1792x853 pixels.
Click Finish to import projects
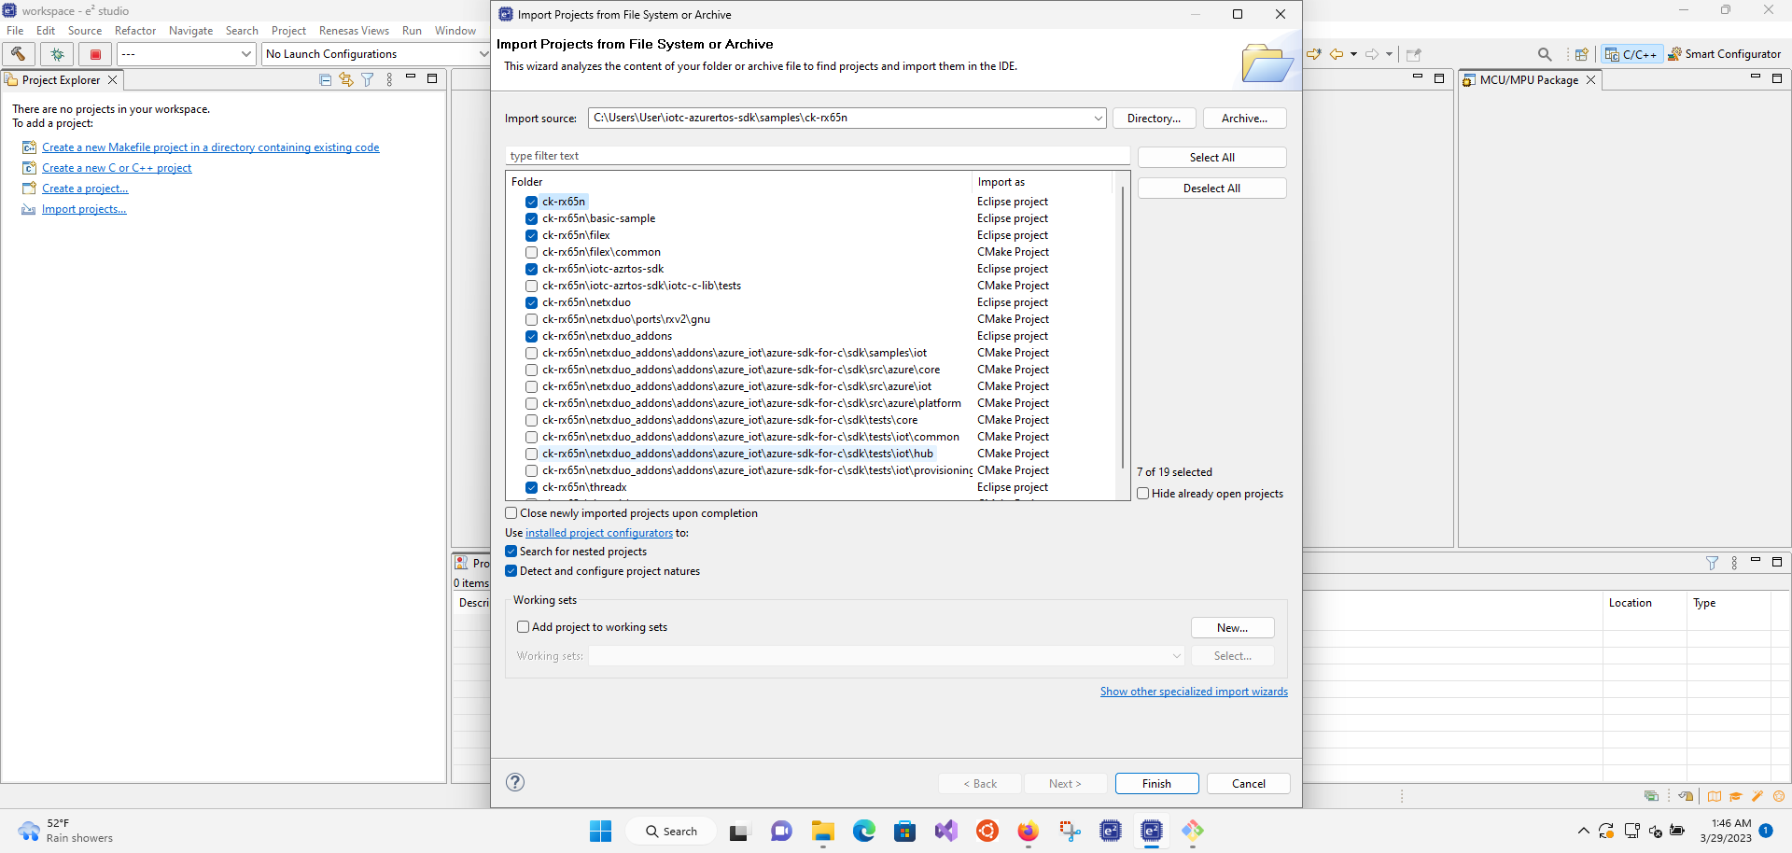pyautogui.click(x=1156, y=784)
